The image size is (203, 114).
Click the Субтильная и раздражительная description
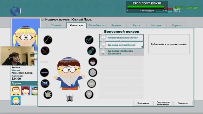(x=169, y=44)
